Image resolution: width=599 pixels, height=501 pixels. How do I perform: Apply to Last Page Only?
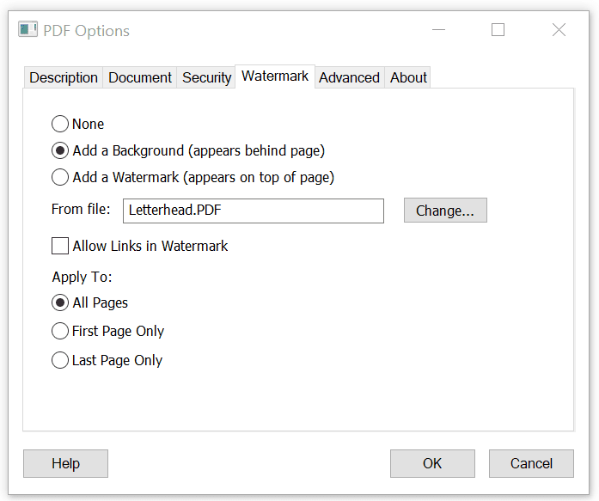point(60,360)
